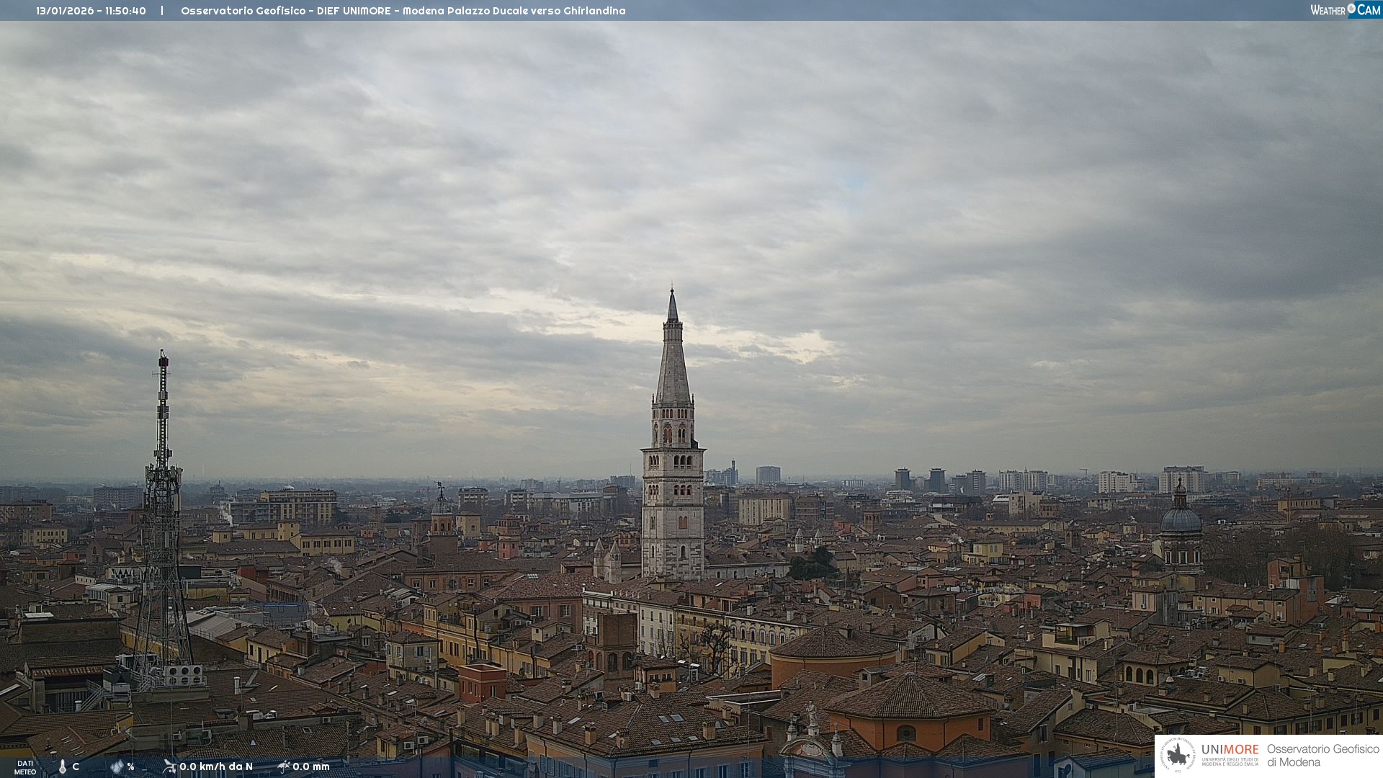This screenshot has height=778, width=1383.
Task: Click the % humidity unit label
Action: click(130, 766)
